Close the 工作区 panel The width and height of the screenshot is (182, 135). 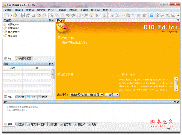click(53, 20)
